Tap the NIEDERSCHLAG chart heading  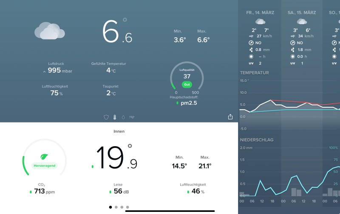pos(257,140)
